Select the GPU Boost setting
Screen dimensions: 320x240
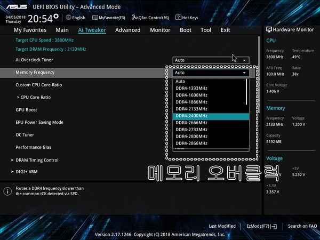tap(26, 110)
